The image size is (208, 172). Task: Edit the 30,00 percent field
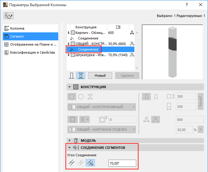pos(184,130)
